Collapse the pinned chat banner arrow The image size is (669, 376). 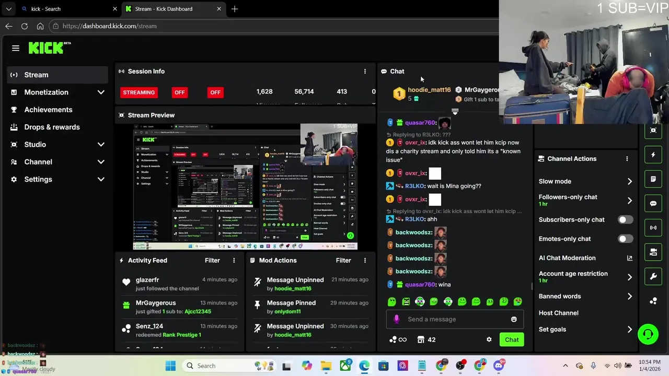click(x=455, y=112)
